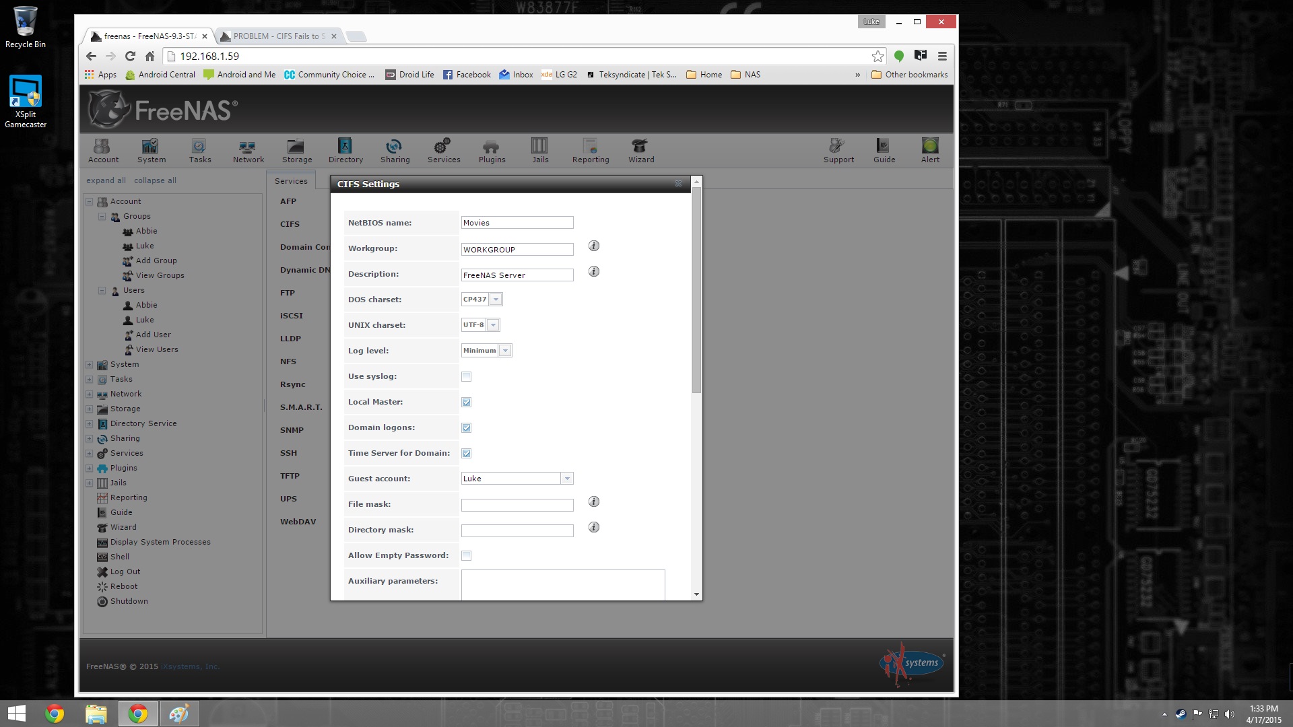This screenshot has height=727, width=1293.
Task: Collapse the Groups tree node
Action: 102,217
